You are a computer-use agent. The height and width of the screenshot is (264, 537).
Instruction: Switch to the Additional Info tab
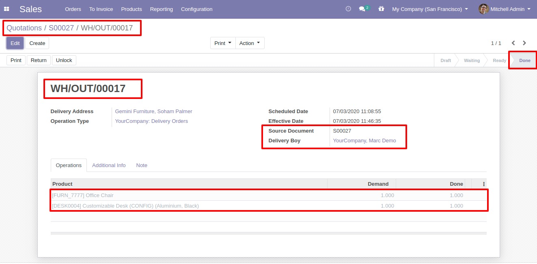click(x=109, y=165)
